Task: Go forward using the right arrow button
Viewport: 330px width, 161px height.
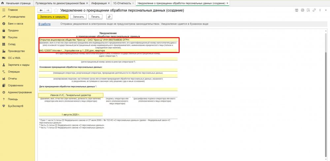Action: [48, 11]
